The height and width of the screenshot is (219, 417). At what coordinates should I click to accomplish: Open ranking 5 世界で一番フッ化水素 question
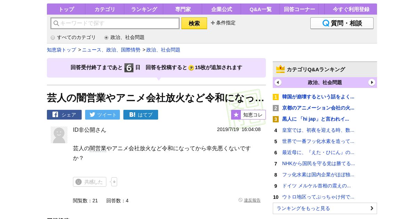click(x=318, y=141)
